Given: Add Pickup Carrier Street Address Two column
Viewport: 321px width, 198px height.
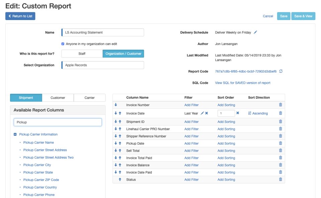Looking at the screenshot, I should tap(48, 157).
